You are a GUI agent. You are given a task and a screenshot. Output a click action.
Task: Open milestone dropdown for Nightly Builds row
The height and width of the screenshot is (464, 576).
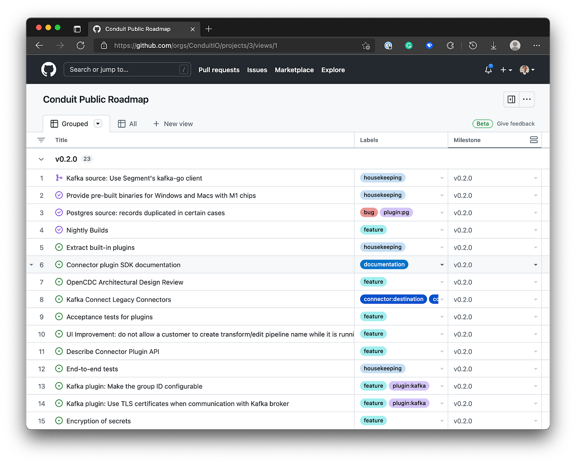(536, 230)
